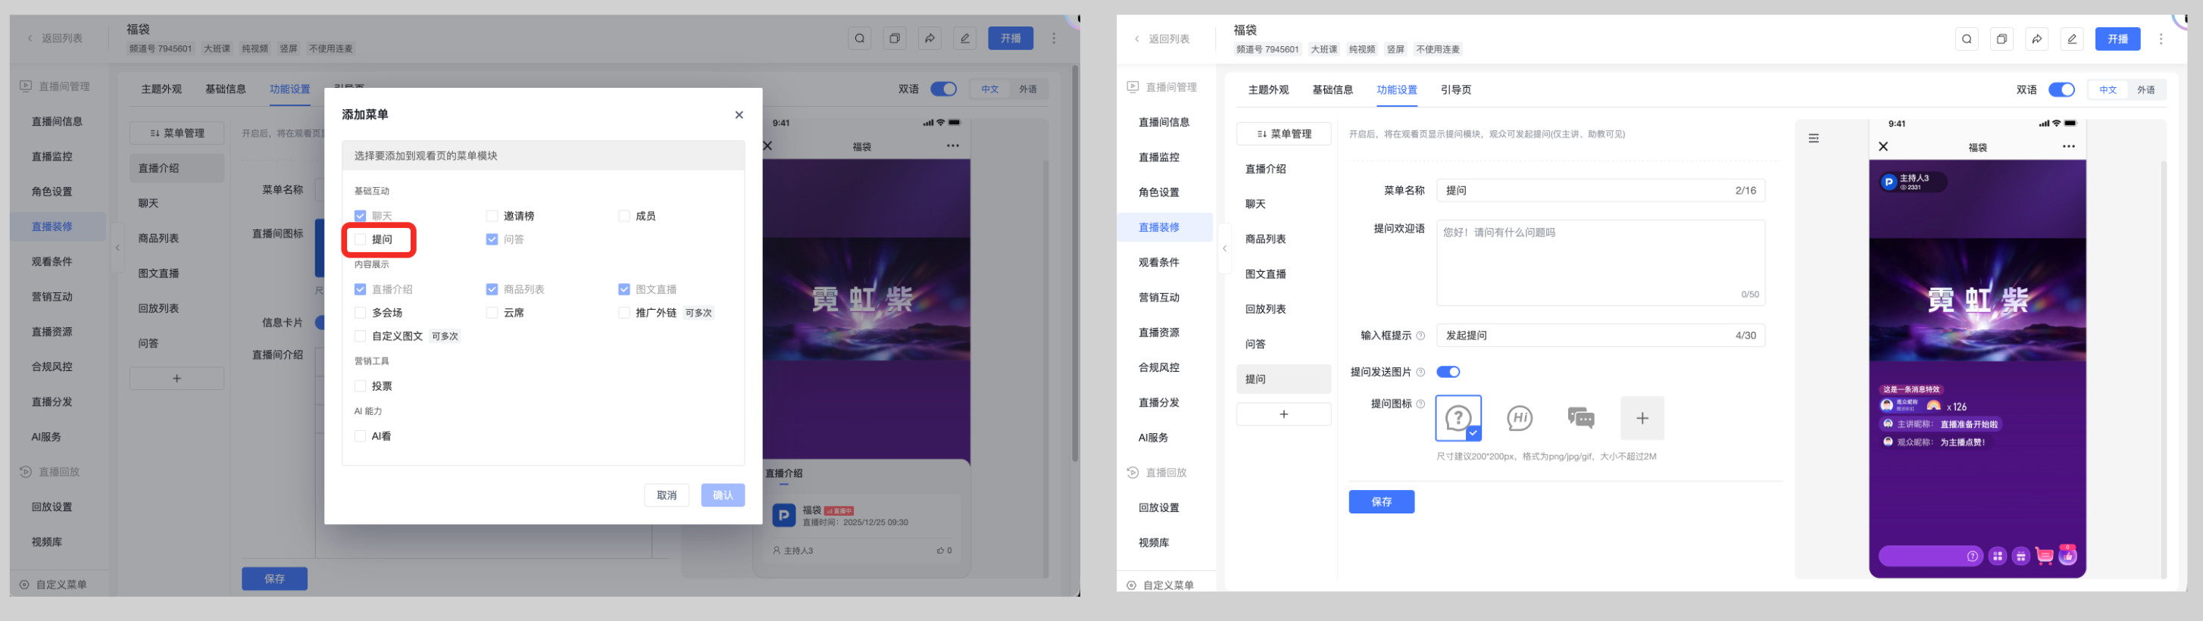Tick the 投票 checkbox under 营销工具

360,387
